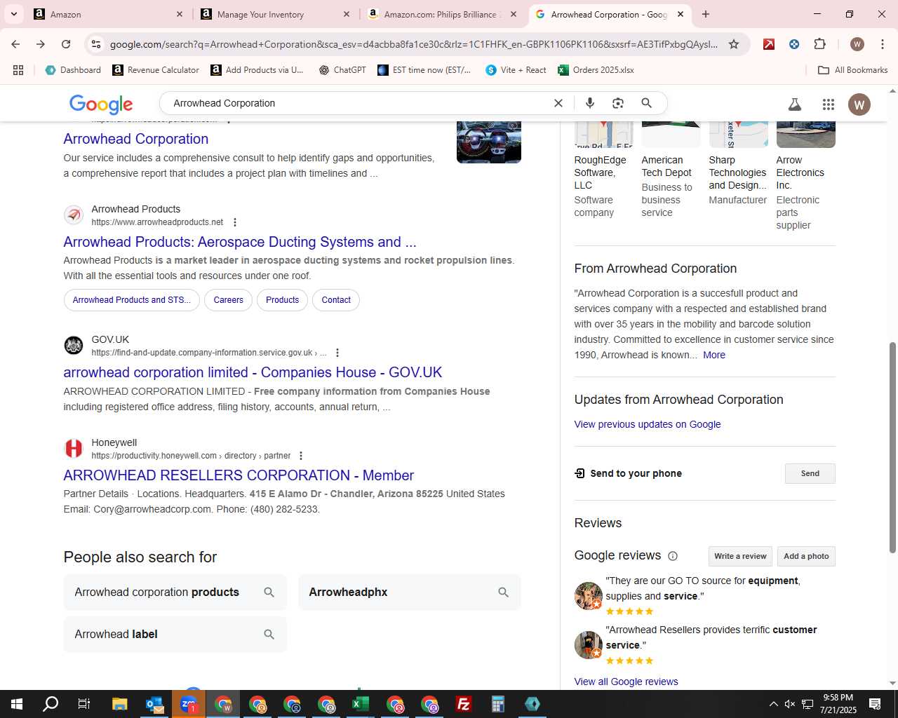
Task: Switch to Amazon.com Philips Brilliance tab
Action: 443,14
